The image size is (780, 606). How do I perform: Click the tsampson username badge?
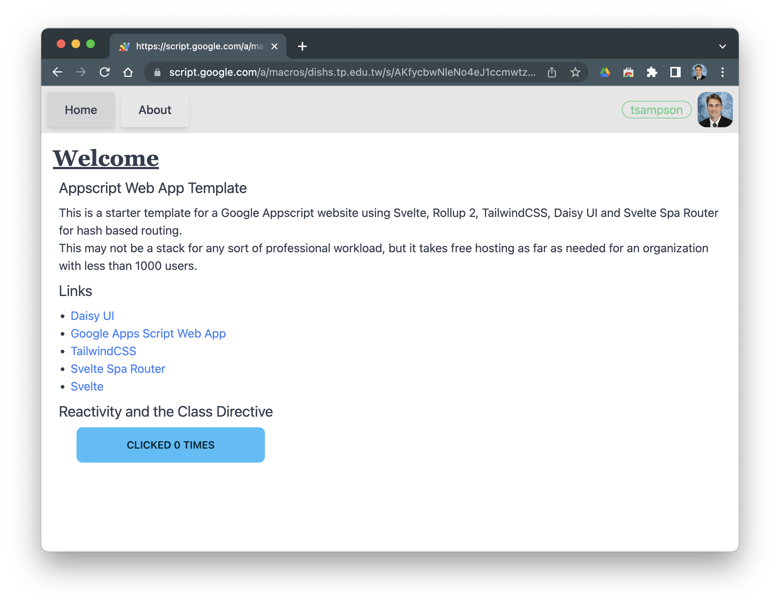pyautogui.click(x=656, y=110)
